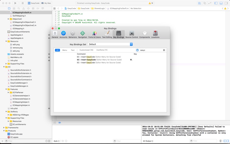Open the Version editor icon
This screenshot has width=230, height=144.
tap(210, 3)
